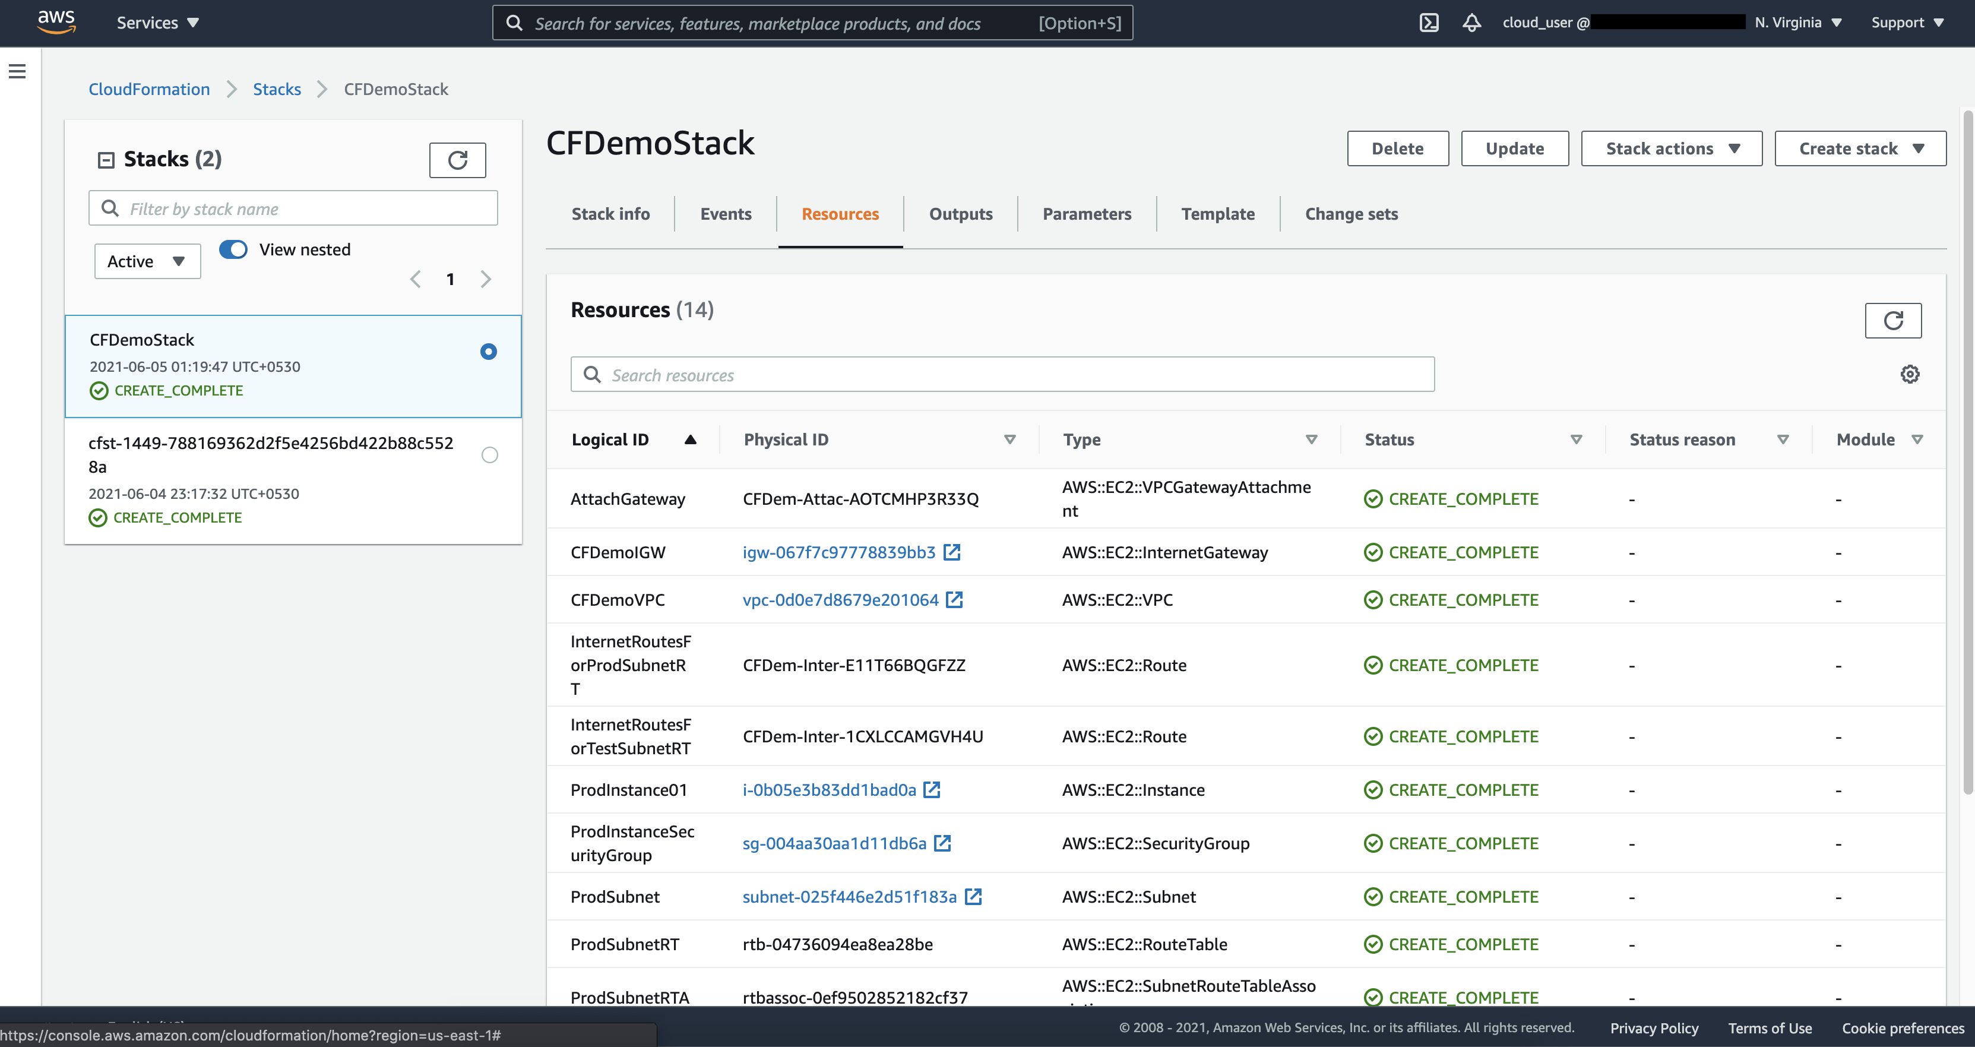Viewport: 1975px width, 1047px height.
Task: Click the CREATE_COMPLETE status icon for AttachGateway
Action: coord(1373,499)
